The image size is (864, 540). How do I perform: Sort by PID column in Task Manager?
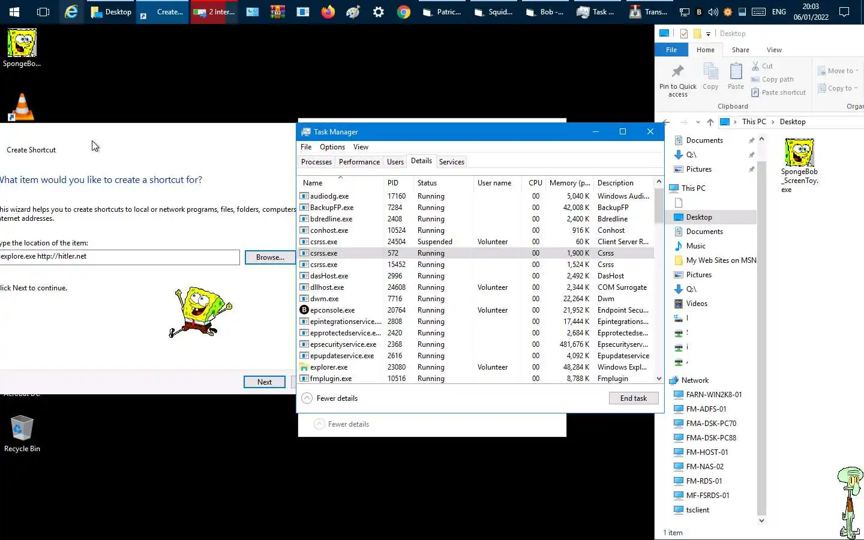click(x=398, y=182)
